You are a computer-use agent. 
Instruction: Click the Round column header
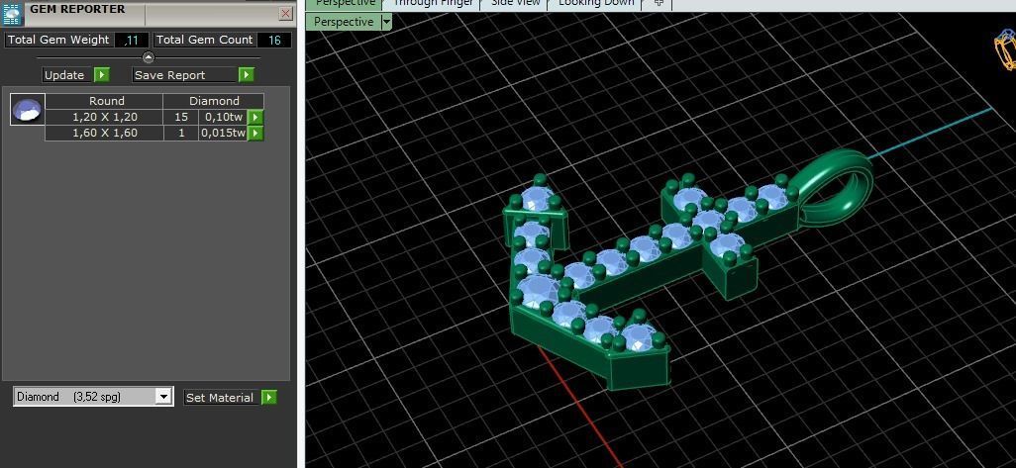106,101
